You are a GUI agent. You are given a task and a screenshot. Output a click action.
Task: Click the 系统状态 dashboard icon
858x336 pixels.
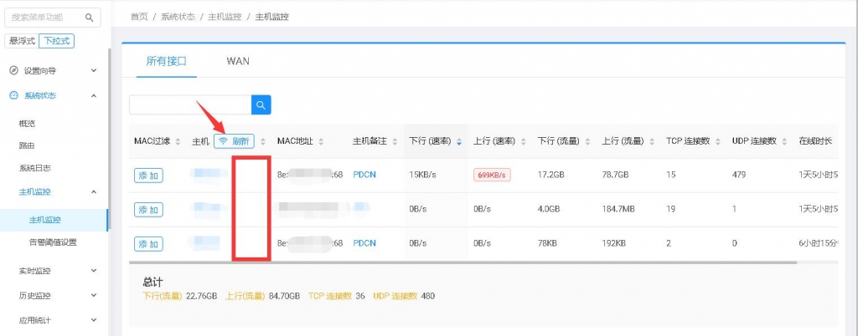click(13, 96)
